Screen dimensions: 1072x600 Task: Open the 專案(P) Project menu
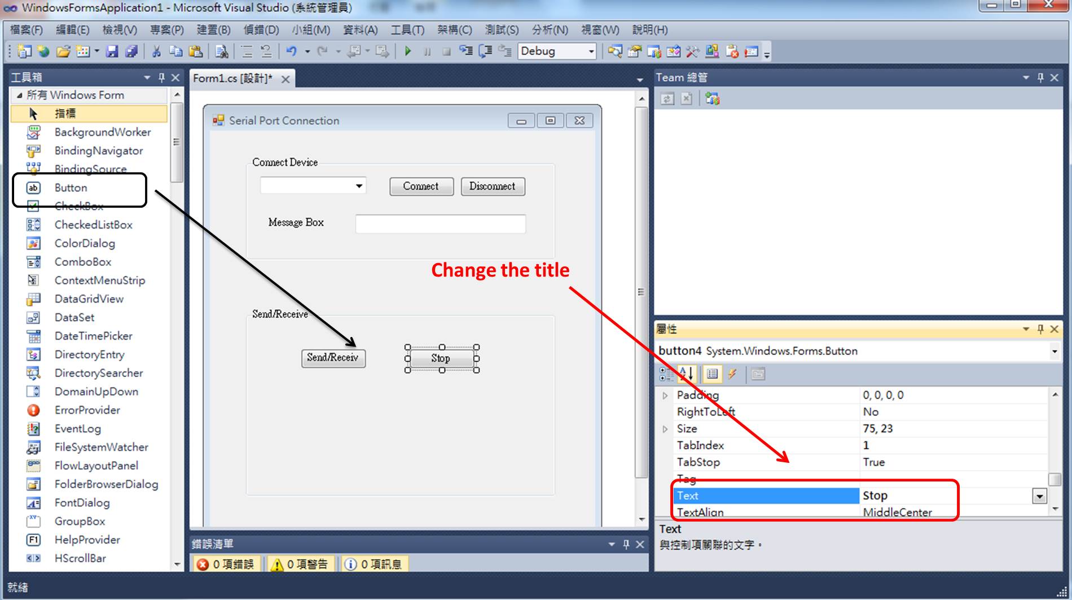pos(167,29)
